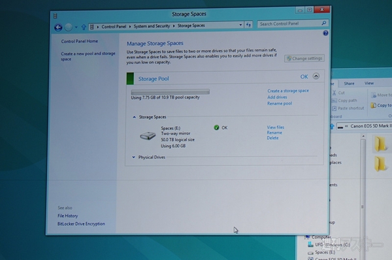
Task: Click the Forward navigation arrow button
Action: [68, 27]
